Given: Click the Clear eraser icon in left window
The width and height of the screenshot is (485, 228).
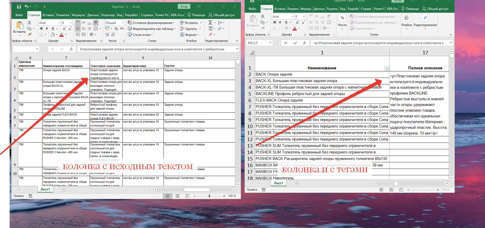Looking at the screenshot, I should 210,35.
